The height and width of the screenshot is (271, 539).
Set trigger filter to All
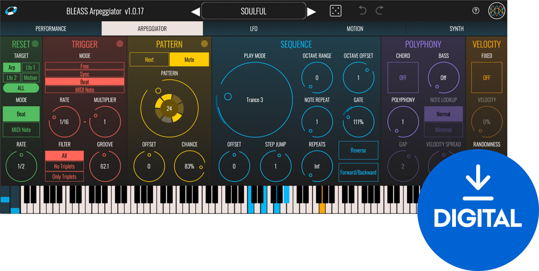[64, 155]
